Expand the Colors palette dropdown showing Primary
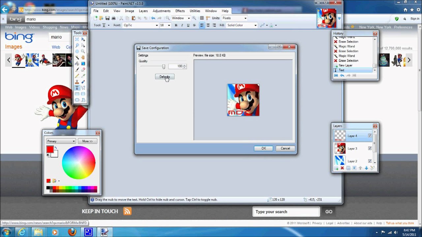Viewport: 422px width, 237px height. tap(61, 141)
